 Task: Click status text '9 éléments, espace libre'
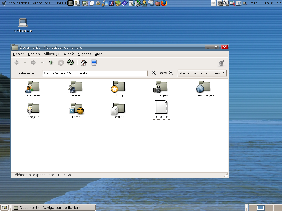(x=41, y=175)
